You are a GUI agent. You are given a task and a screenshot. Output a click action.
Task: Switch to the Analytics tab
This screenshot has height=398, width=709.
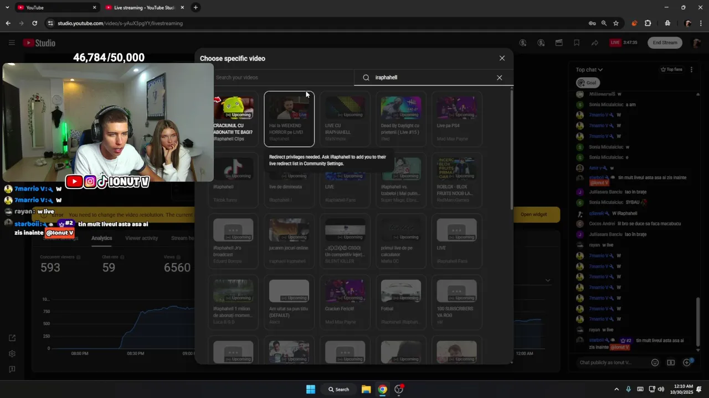(101, 238)
